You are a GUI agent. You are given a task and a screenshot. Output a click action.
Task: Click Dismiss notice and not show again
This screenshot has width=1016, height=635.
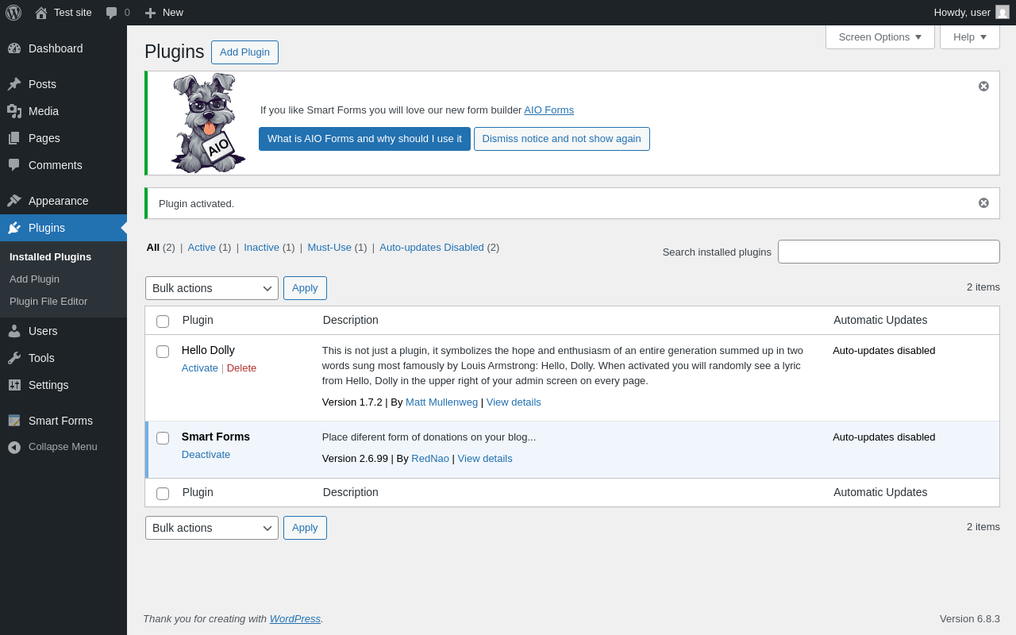pyautogui.click(x=562, y=139)
